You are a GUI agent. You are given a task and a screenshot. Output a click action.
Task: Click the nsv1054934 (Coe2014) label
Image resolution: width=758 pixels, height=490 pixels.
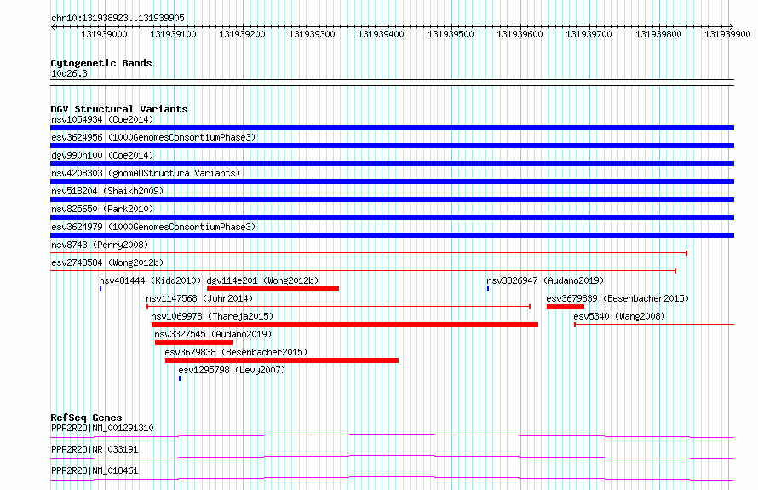pos(102,119)
